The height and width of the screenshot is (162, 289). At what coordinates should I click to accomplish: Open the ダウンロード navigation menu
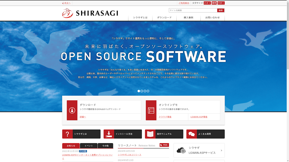pyautogui.click(x=164, y=17)
